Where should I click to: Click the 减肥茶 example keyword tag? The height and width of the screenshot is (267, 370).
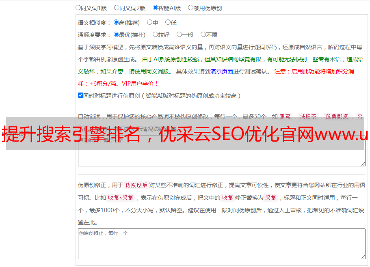(308, 116)
